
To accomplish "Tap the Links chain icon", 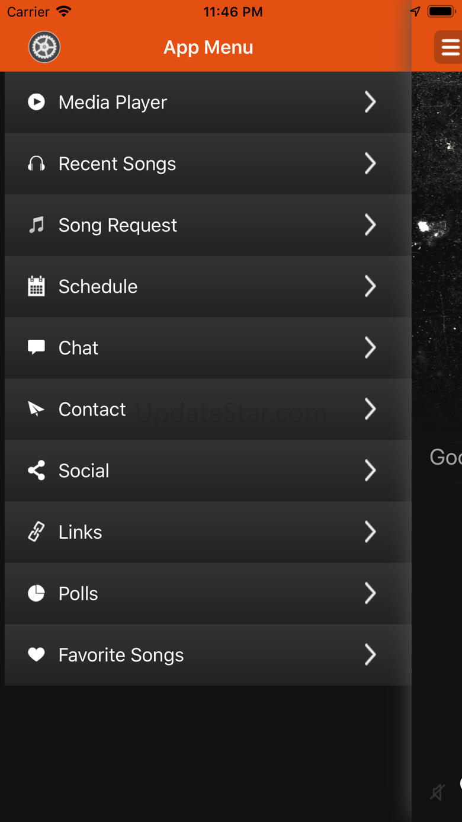I will pos(36,532).
